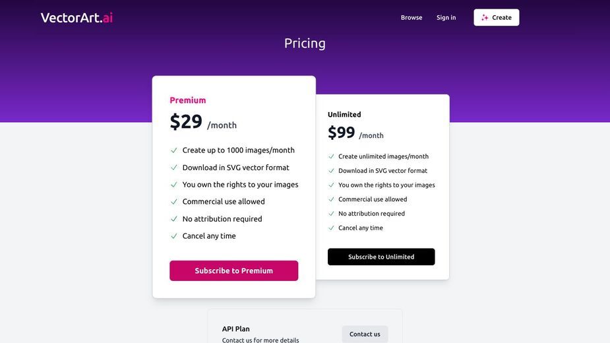The image size is (610, 343).
Task: Click checkmark by Unlimited Download in SVG format
Action: [331, 171]
